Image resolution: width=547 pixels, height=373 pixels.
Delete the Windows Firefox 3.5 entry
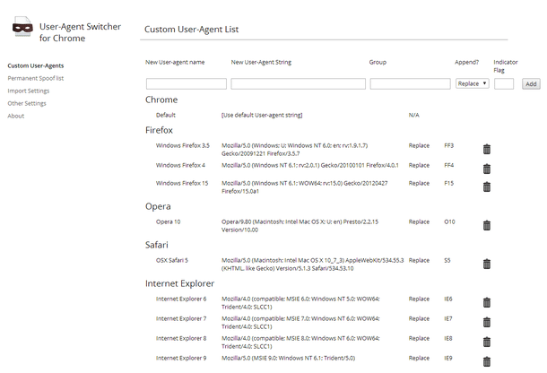click(487, 150)
